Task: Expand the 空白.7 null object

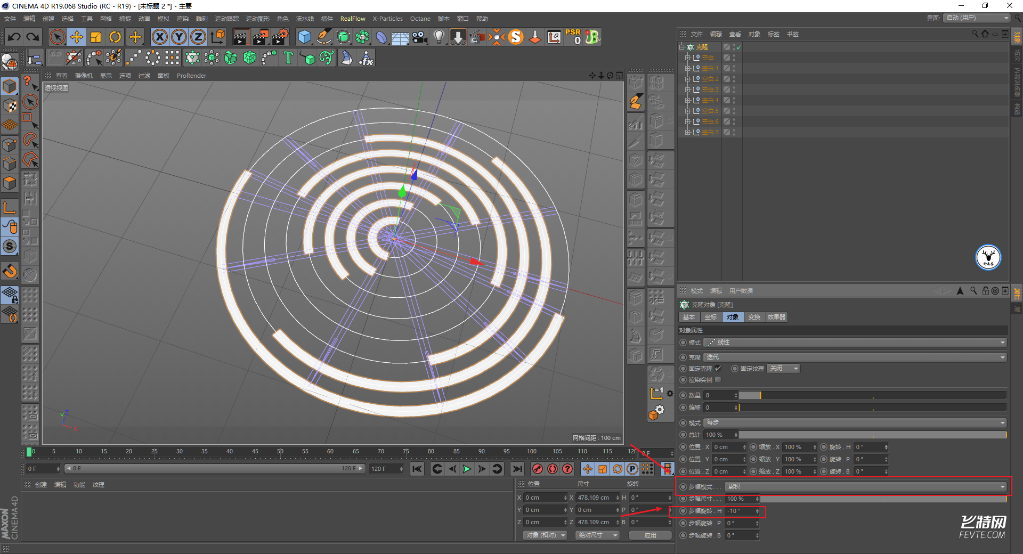Action: pos(687,132)
